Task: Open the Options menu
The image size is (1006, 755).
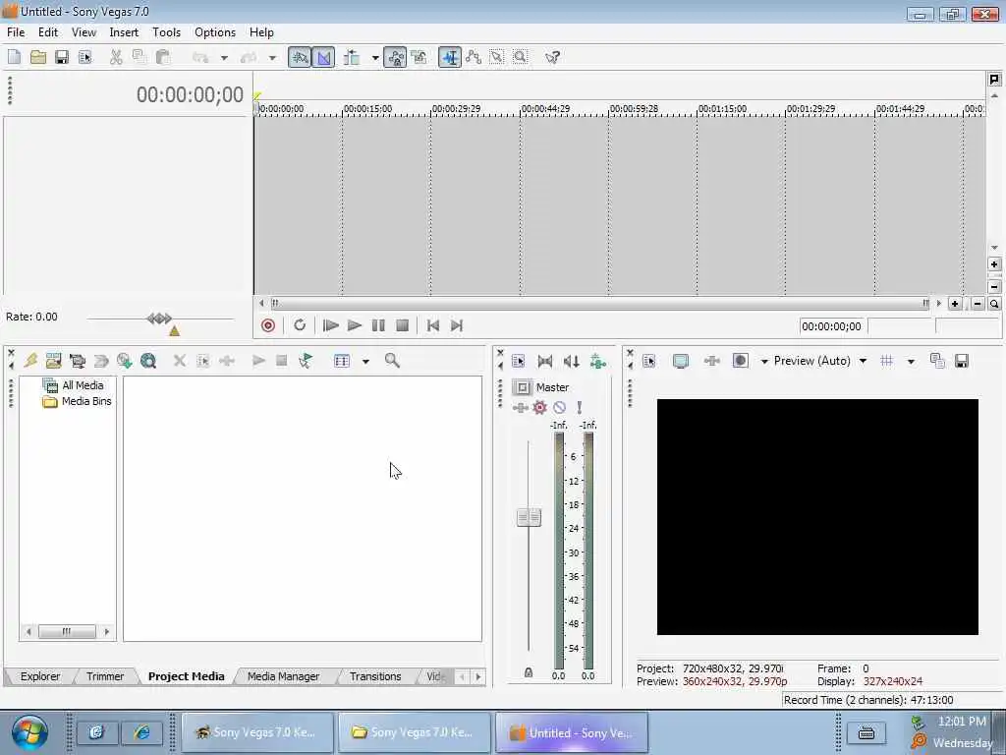Action: (215, 32)
